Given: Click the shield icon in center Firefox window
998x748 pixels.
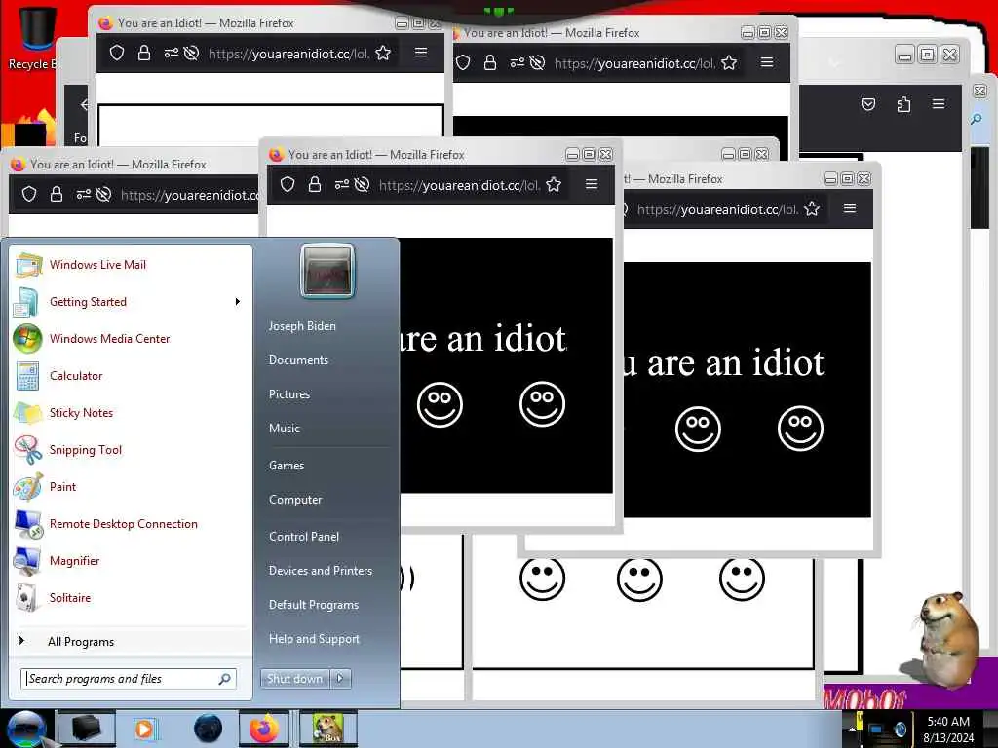Looking at the screenshot, I should tap(288, 184).
